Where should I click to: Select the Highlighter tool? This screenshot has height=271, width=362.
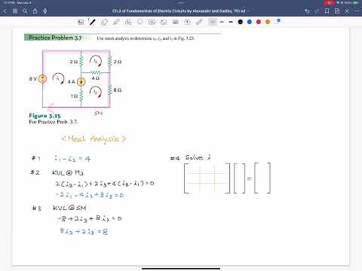(x=116, y=22)
